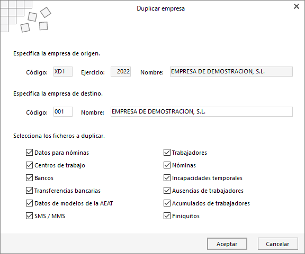Viewport: 305px width, 254px height.
Task: Toggle Transferencias bancarias checkbox
Action: 29,191
